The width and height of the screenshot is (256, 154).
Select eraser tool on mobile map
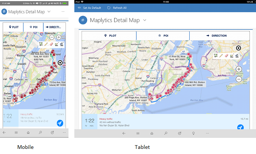(51, 44)
